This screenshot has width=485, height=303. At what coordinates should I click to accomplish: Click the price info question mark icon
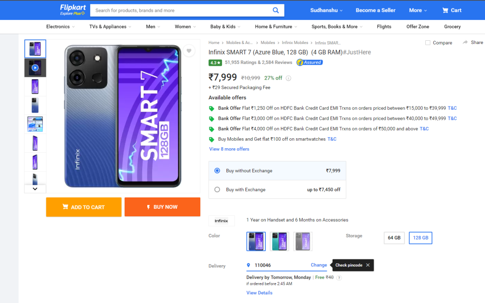pyautogui.click(x=288, y=78)
